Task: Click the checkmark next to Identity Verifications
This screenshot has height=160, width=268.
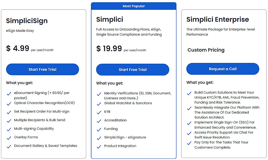Action: tap(99, 94)
